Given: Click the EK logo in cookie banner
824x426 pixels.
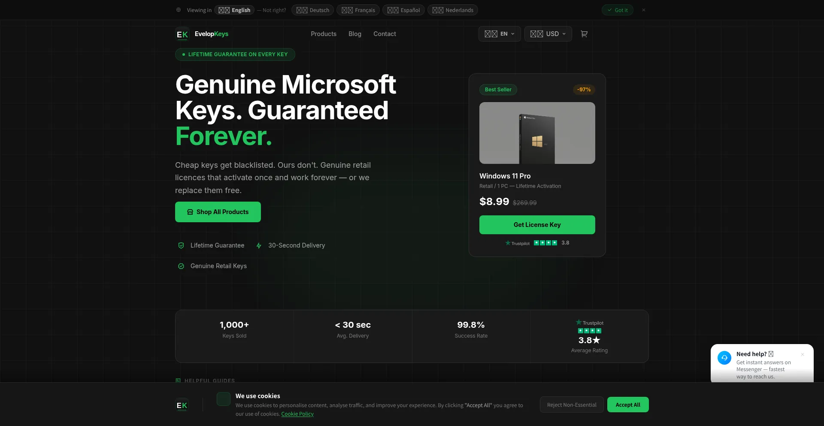Looking at the screenshot, I should click(182, 405).
